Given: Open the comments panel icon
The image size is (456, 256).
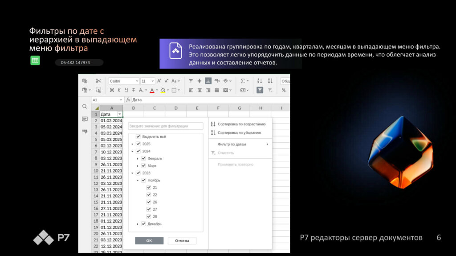Looking at the screenshot, I should click(x=85, y=119).
